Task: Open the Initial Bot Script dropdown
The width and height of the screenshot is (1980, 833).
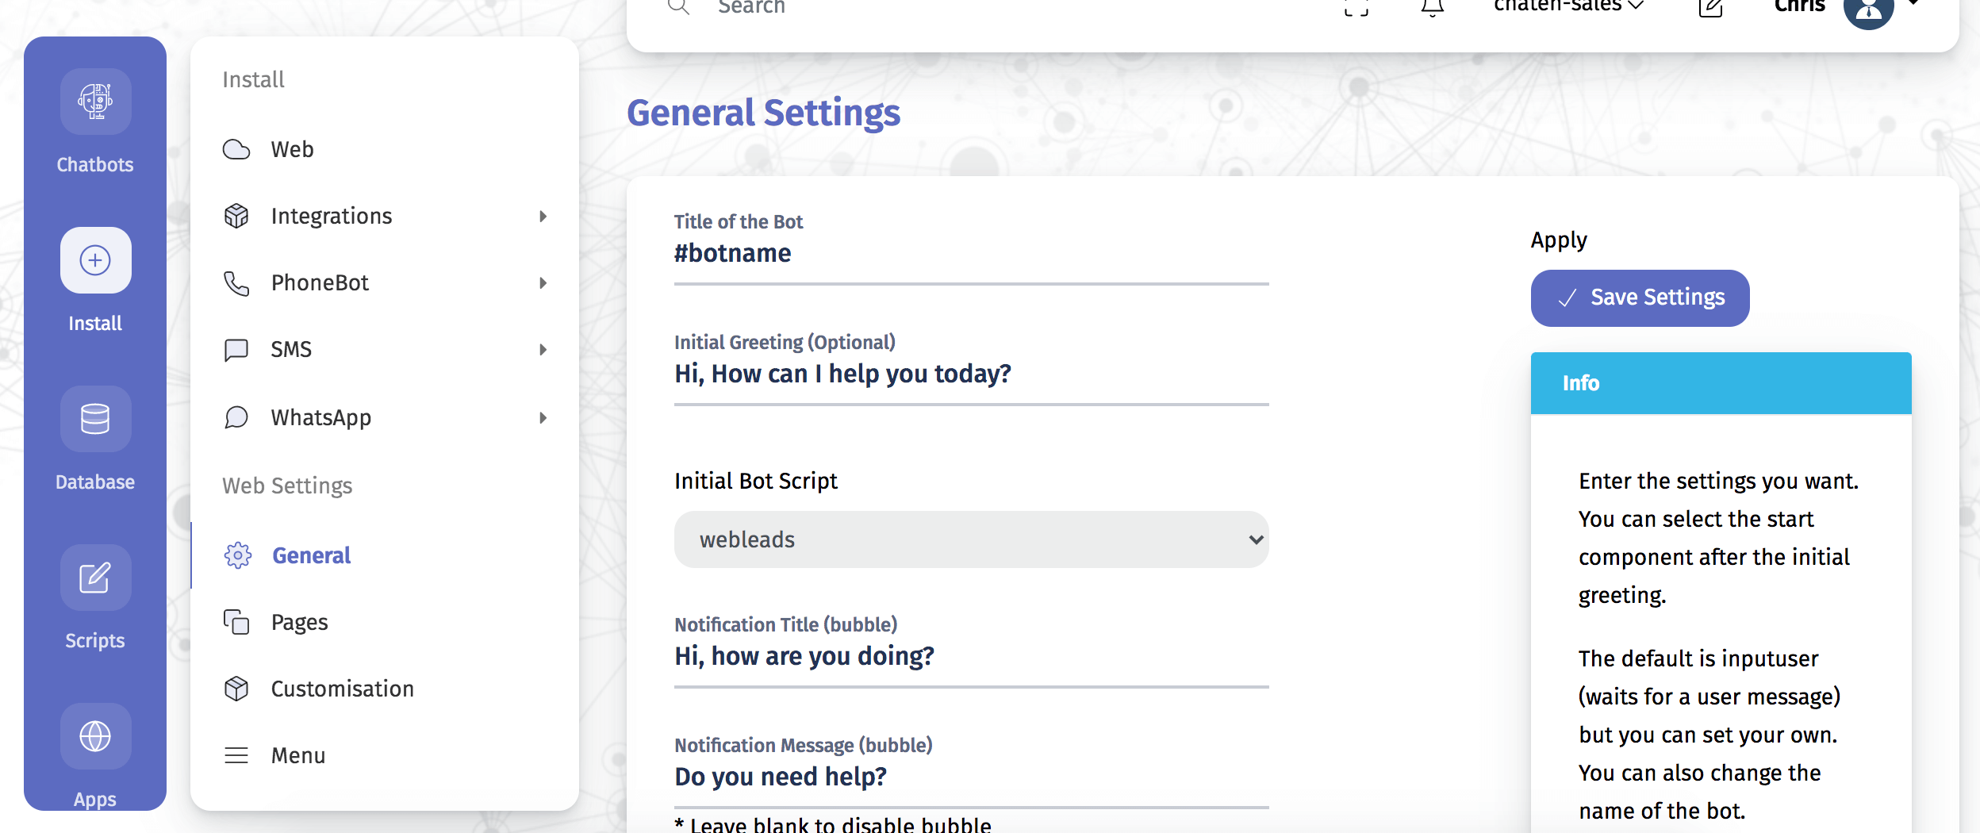Action: pos(971,539)
